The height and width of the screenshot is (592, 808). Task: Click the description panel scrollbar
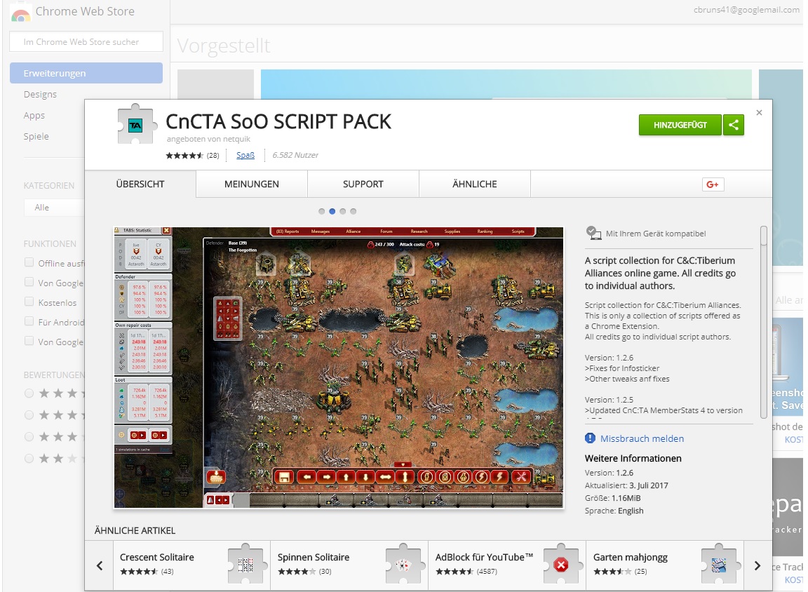pyautogui.click(x=764, y=322)
